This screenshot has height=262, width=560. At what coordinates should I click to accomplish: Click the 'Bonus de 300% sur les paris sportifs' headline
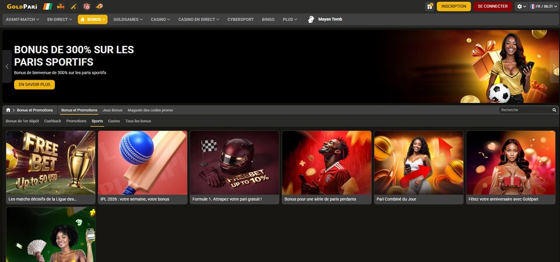(74, 56)
